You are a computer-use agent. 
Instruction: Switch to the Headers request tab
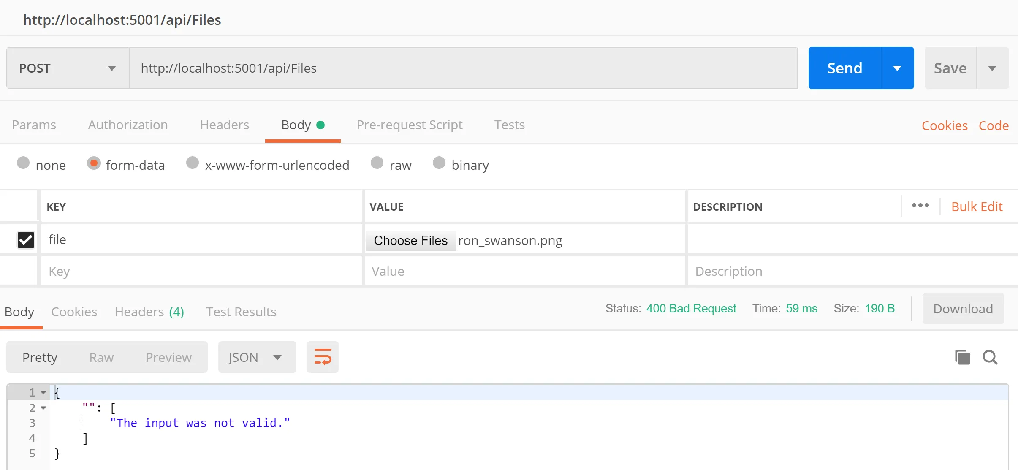pyautogui.click(x=224, y=125)
